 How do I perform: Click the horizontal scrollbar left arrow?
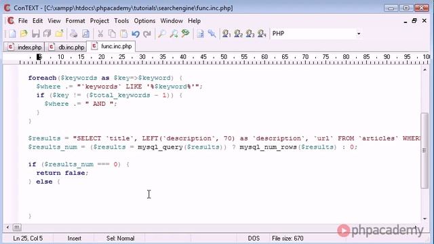point(7,228)
